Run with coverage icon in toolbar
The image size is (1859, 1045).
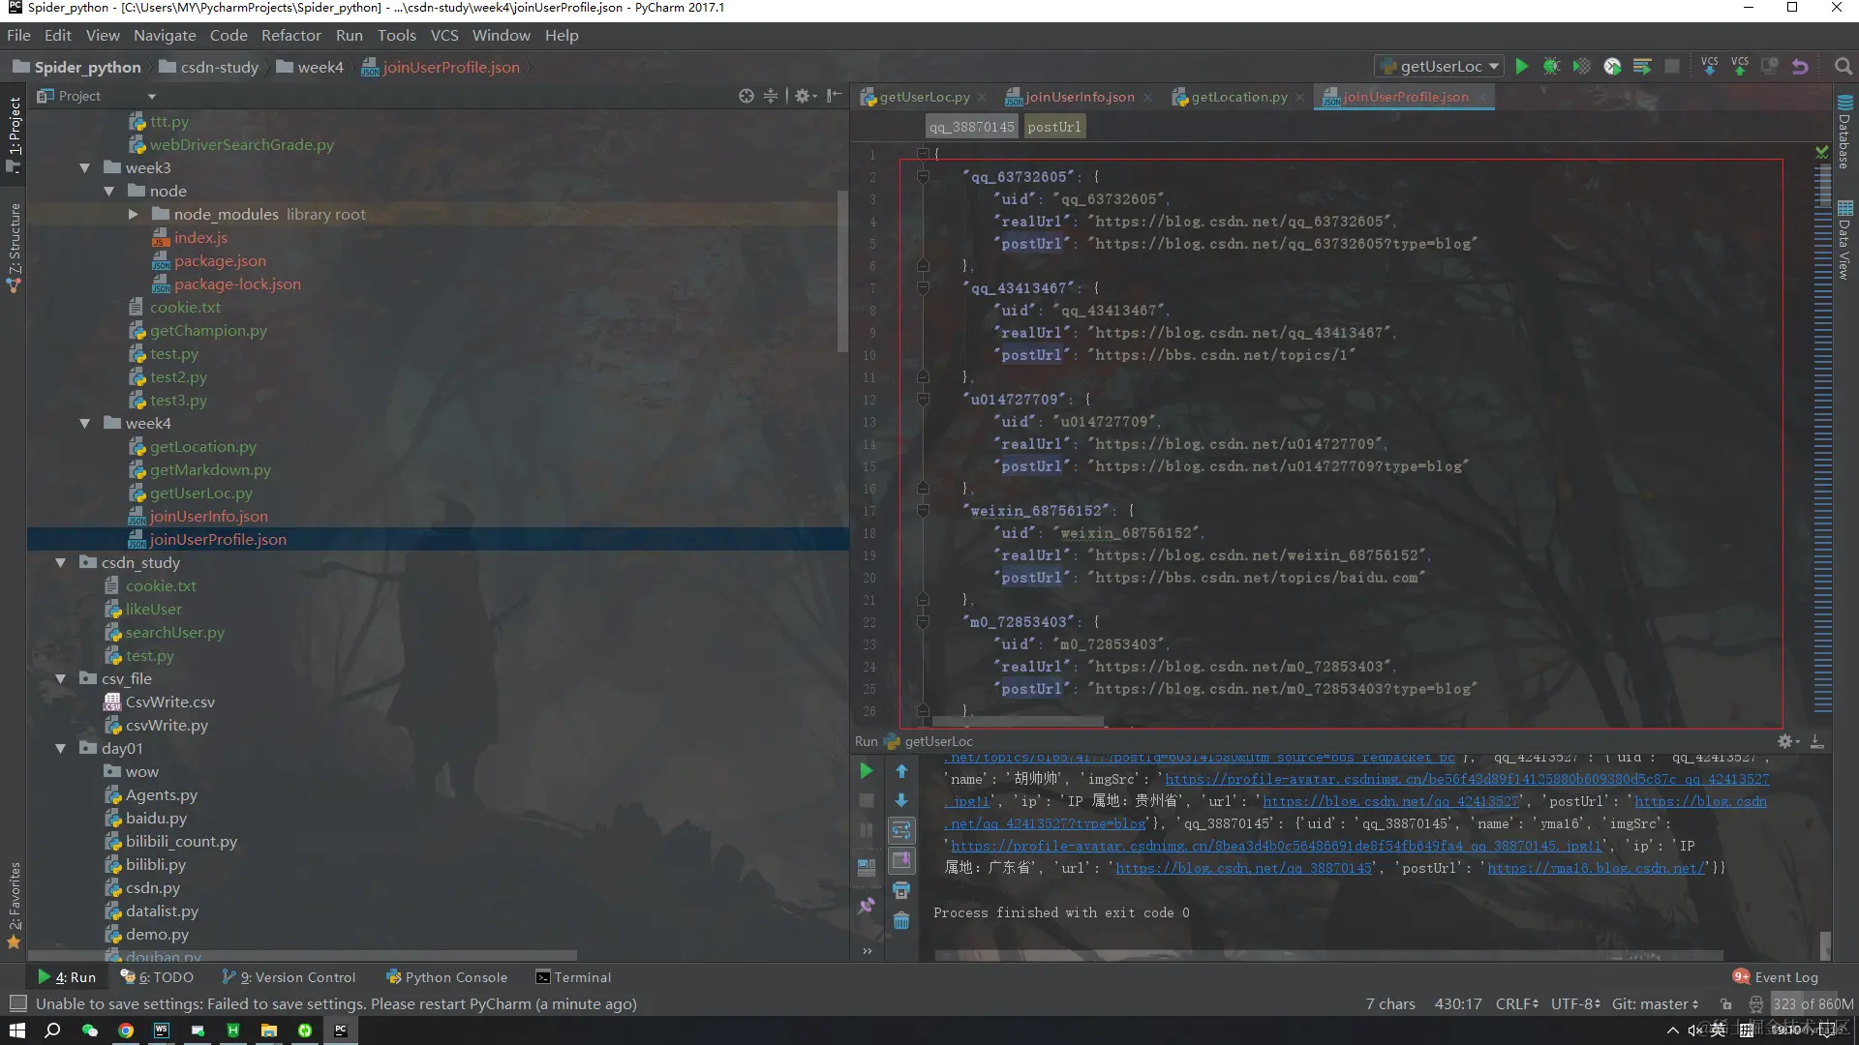(x=1581, y=67)
